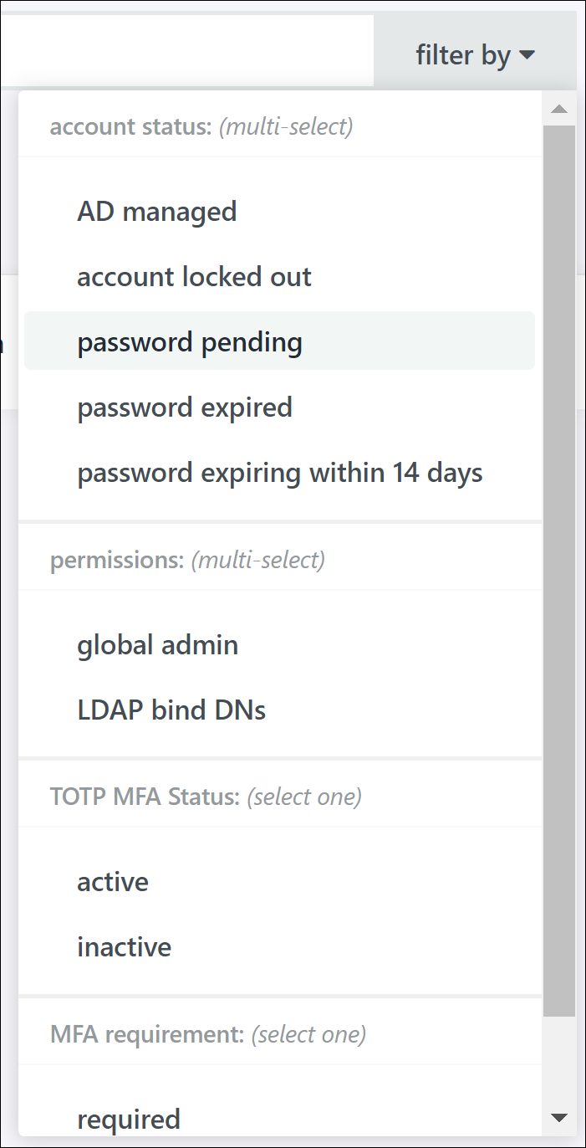The width and height of the screenshot is (586, 1148).
Task: Click the scrollbar up arrow
Action: [559, 109]
